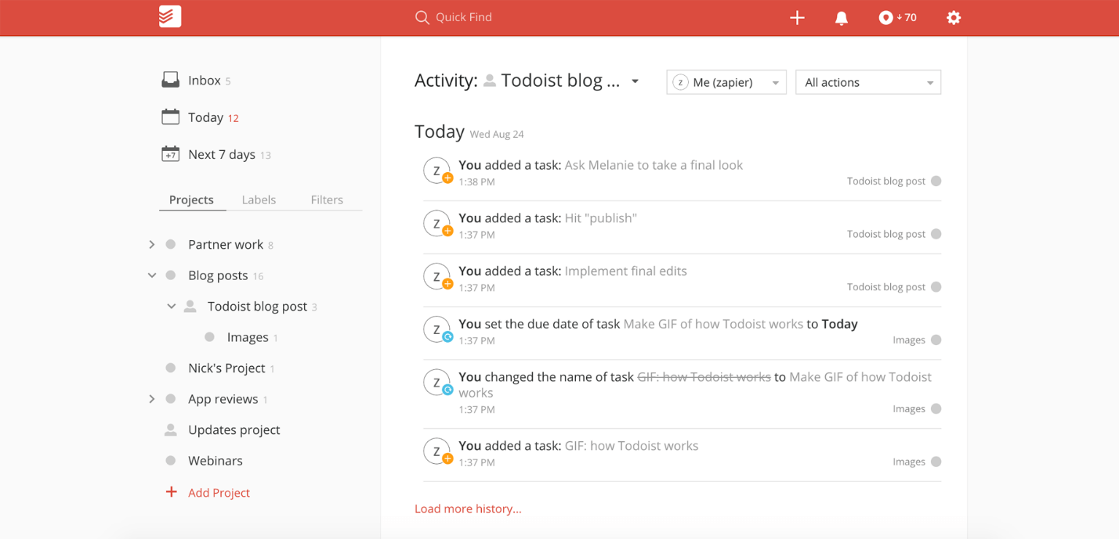Click the Zapier avatar on the Hit publish entry
This screenshot has height=539, width=1119.
[x=437, y=223]
